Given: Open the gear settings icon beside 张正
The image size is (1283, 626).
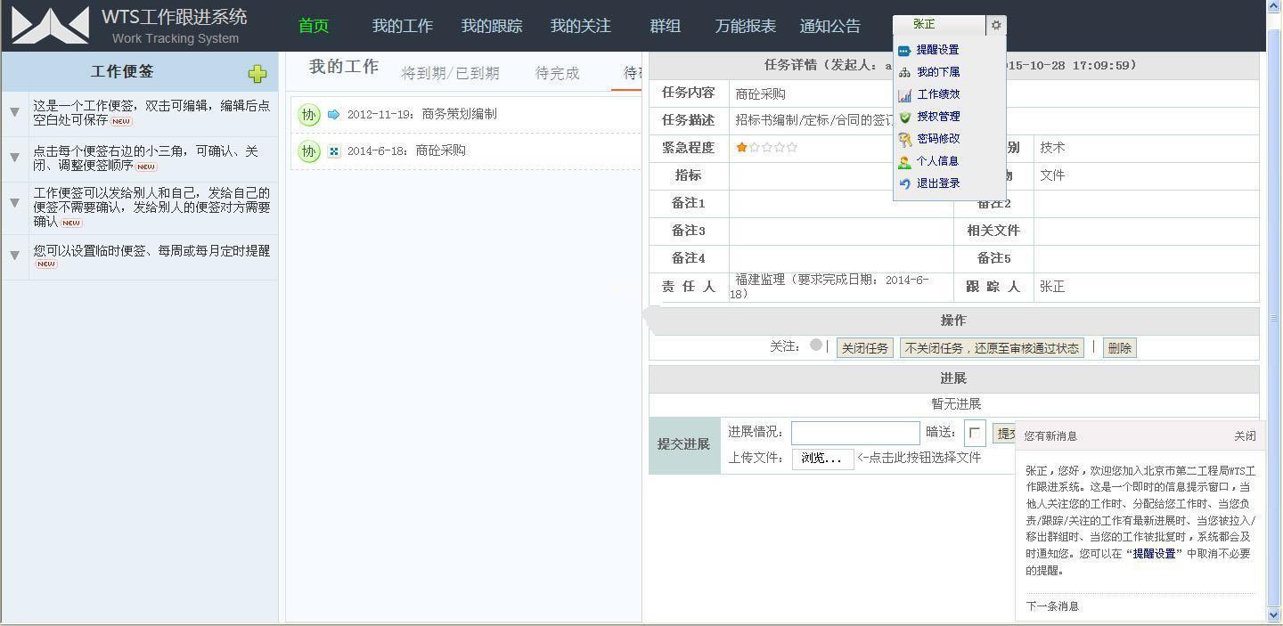Looking at the screenshot, I should [995, 25].
